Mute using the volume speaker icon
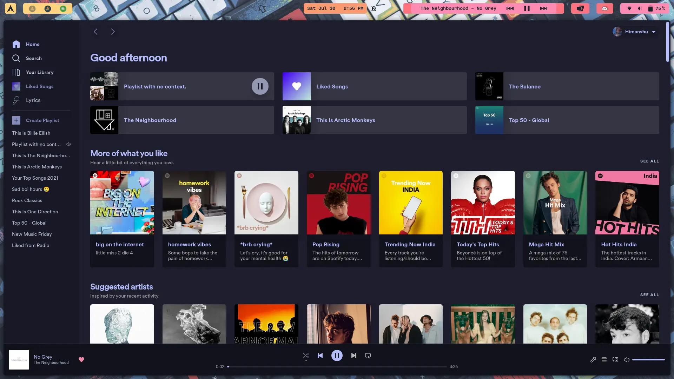Viewport: 674px width, 379px height. (x=626, y=360)
